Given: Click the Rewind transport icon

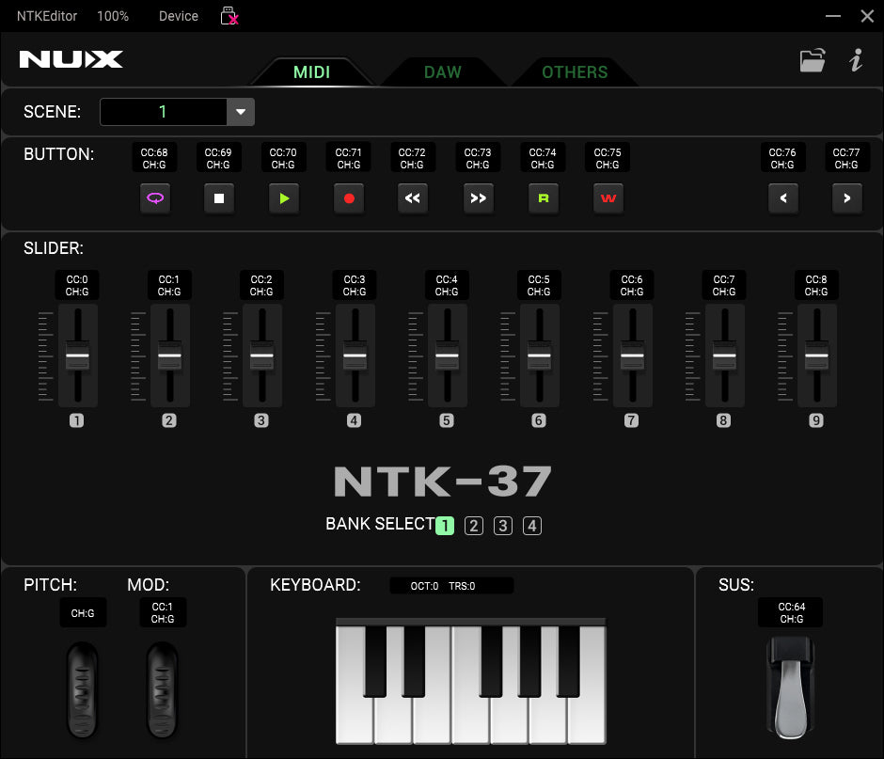Looking at the screenshot, I should click(413, 198).
